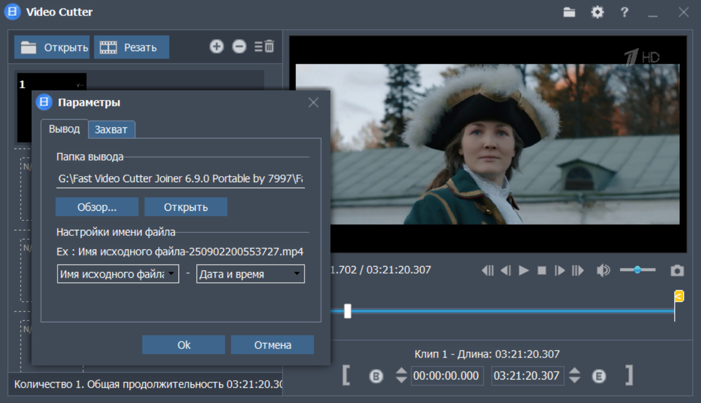Switch to the Вывод tab
Screen dimensions: 701x403
coord(64,129)
